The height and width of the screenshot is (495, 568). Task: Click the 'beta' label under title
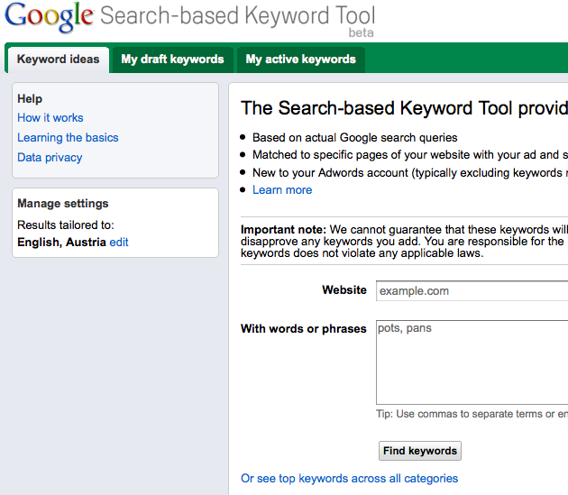click(362, 32)
